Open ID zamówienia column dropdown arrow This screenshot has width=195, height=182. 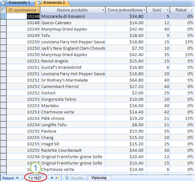coord(38,10)
